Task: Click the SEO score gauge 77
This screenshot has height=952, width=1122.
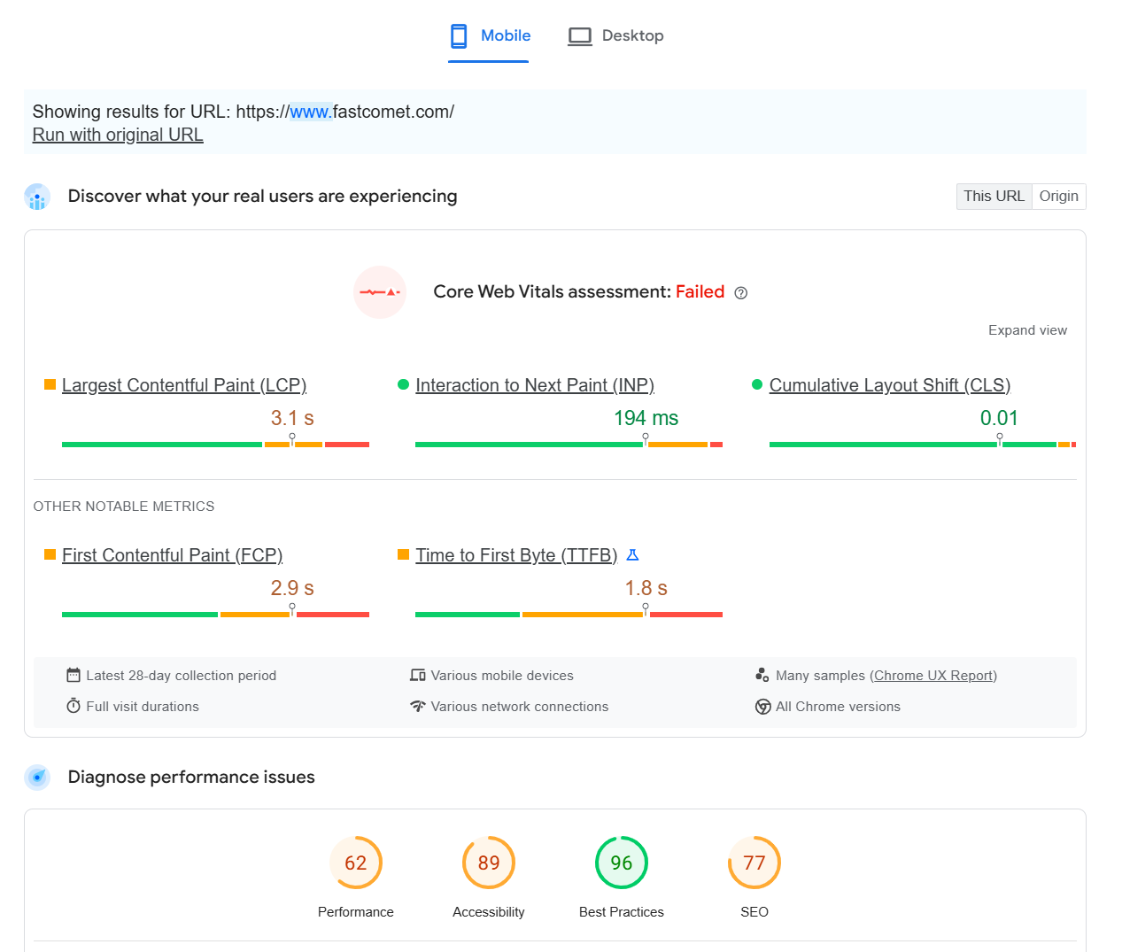Action: coord(754,863)
